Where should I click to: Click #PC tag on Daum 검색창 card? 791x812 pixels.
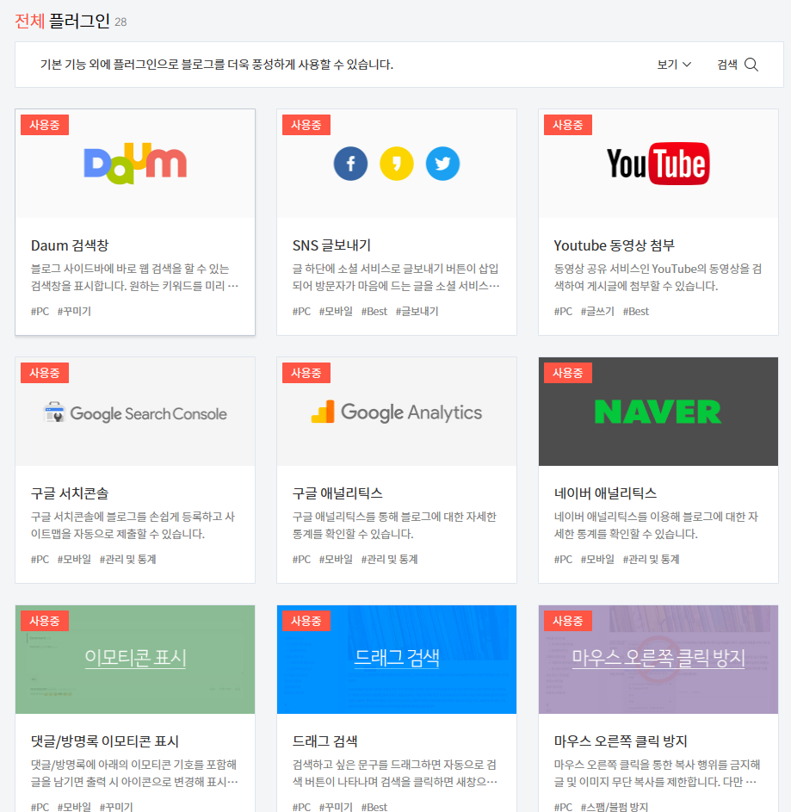point(40,311)
